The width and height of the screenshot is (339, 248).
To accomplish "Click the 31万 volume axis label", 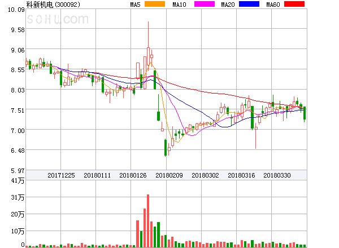I will click(x=18, y=197).
